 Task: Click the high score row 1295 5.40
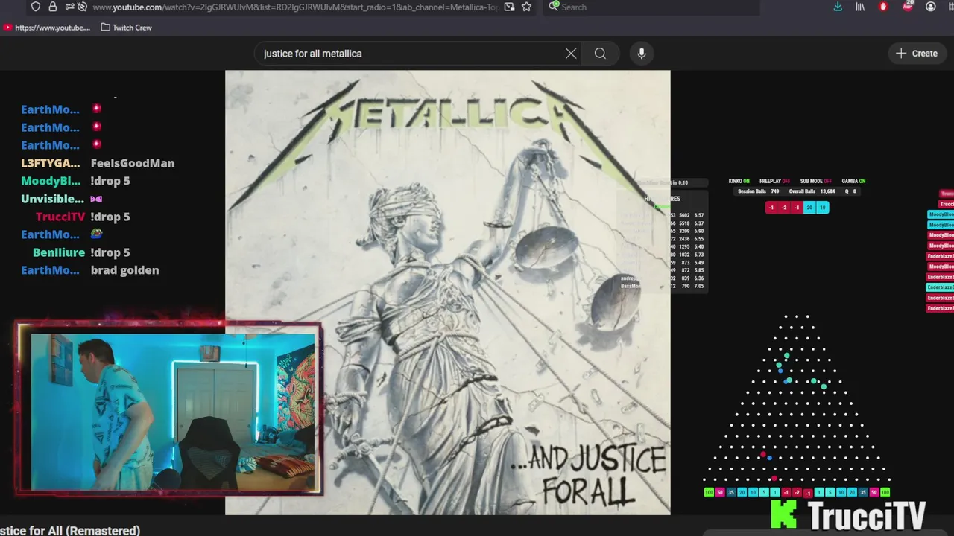(x=687, y=247)
